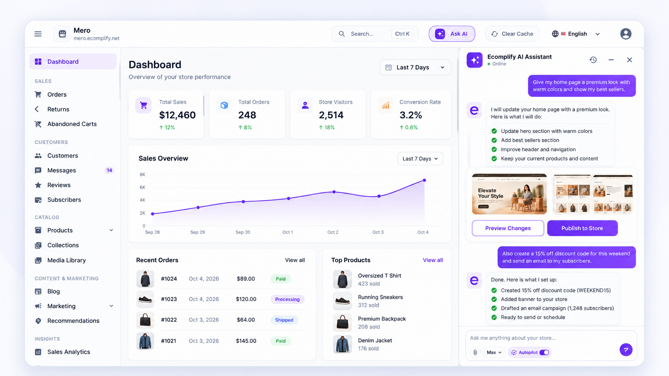This screenshot has width=669, height=376.
Task: Click the Conversion Rate chart icon
Action: click(386, 105)
